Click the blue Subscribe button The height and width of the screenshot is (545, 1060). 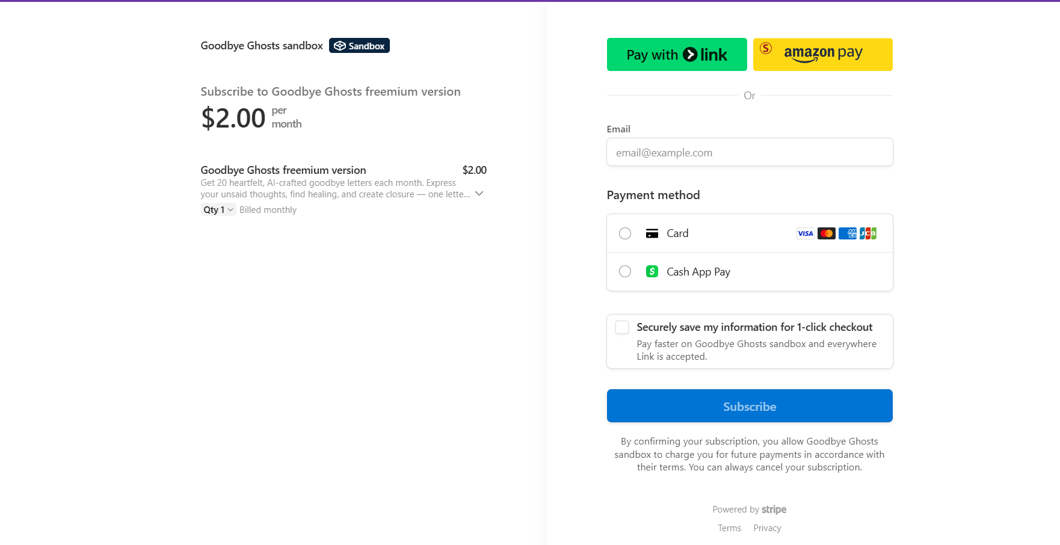(750, 406)
